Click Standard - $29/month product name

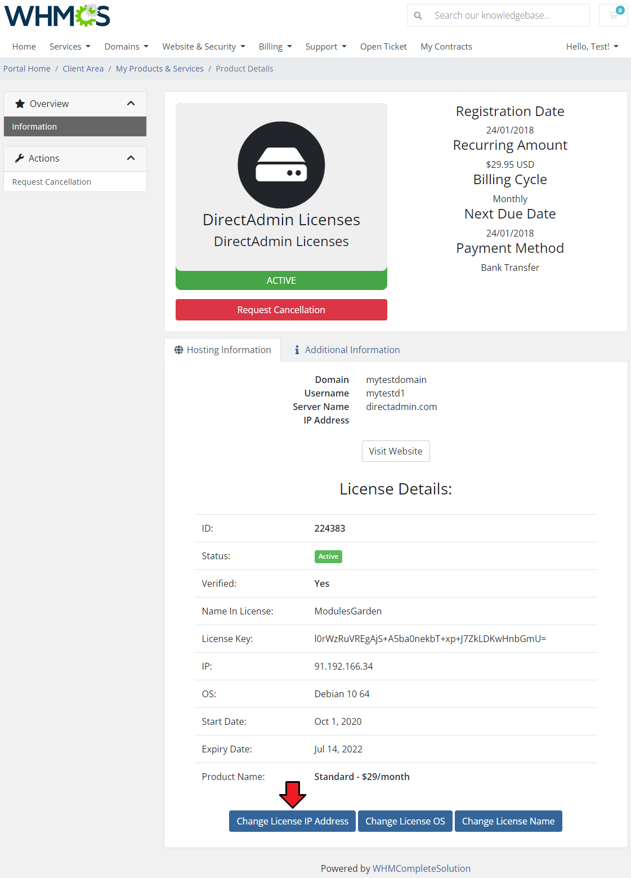362,777
